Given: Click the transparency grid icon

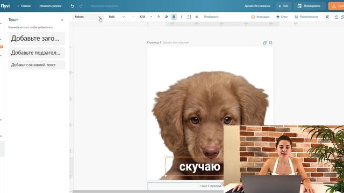Looking at the screenshot, I should [x=327, y=17].
